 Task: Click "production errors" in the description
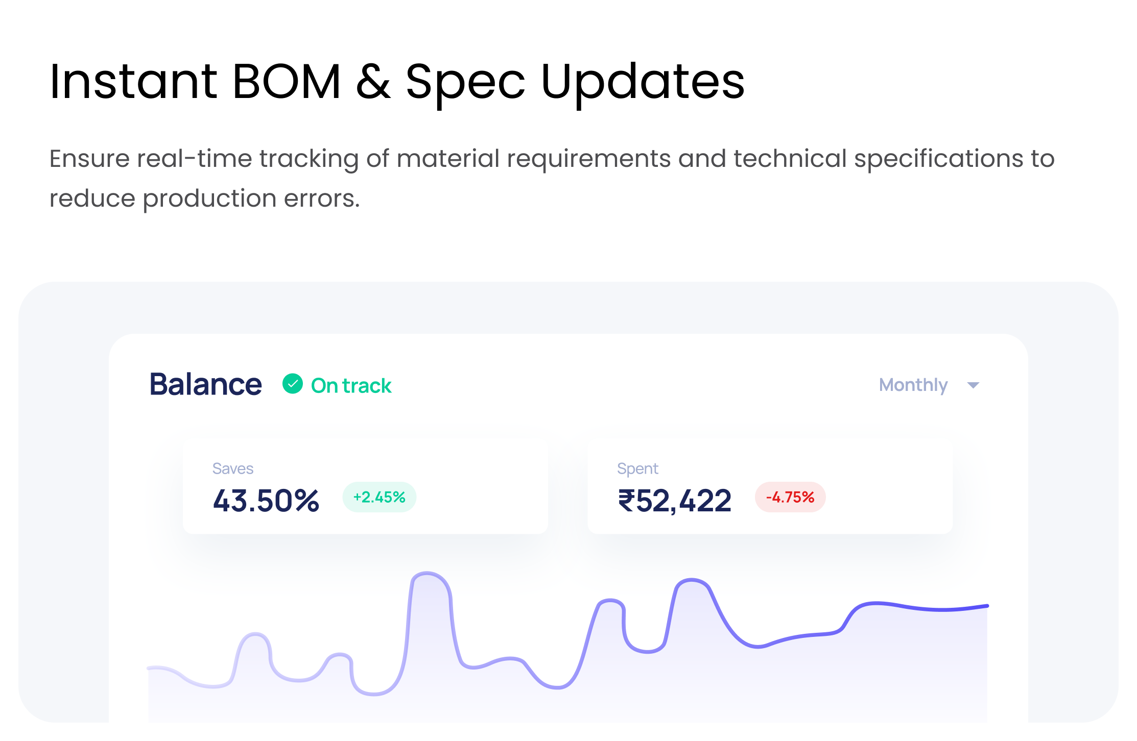pos(251,198)
